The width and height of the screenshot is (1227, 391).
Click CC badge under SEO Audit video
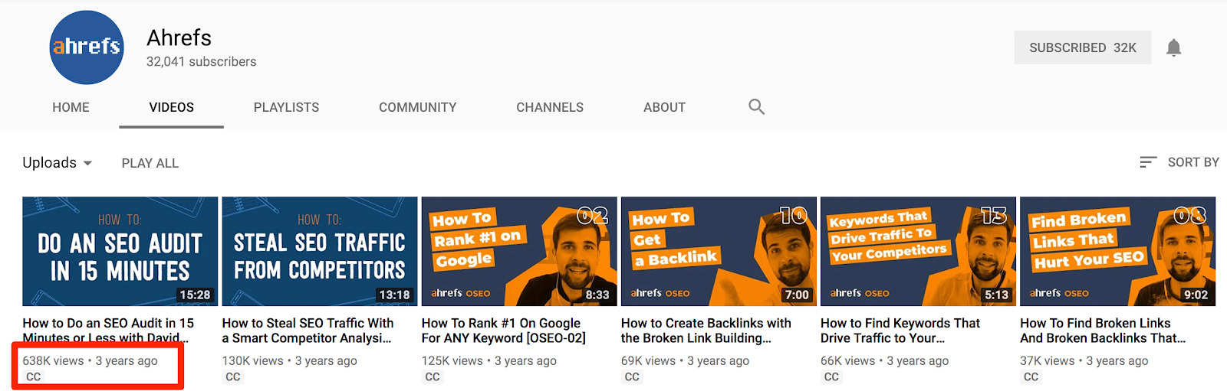[x=34, y=376]
